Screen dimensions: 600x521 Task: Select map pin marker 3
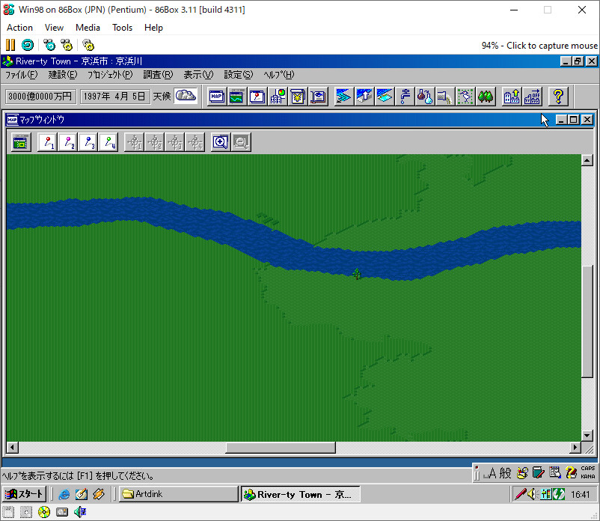(x=88, y=142)
